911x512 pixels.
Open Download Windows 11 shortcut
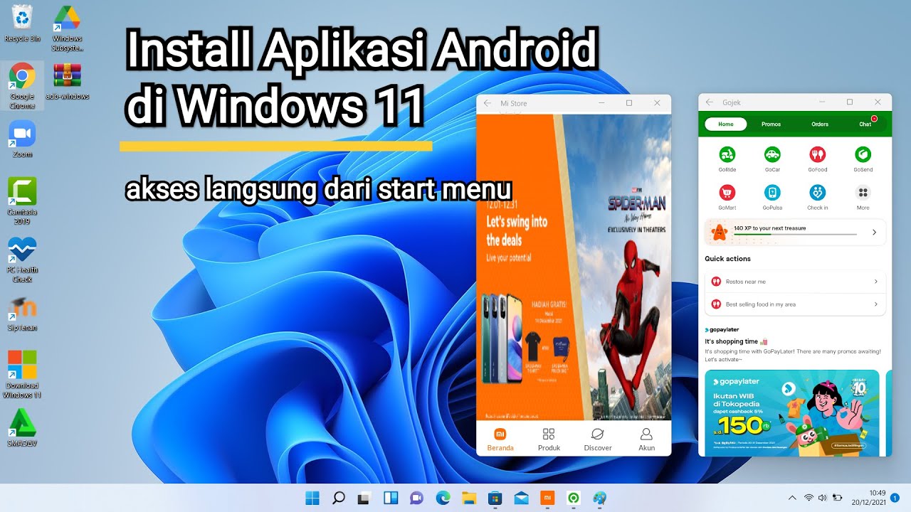(x=22, y=375)
